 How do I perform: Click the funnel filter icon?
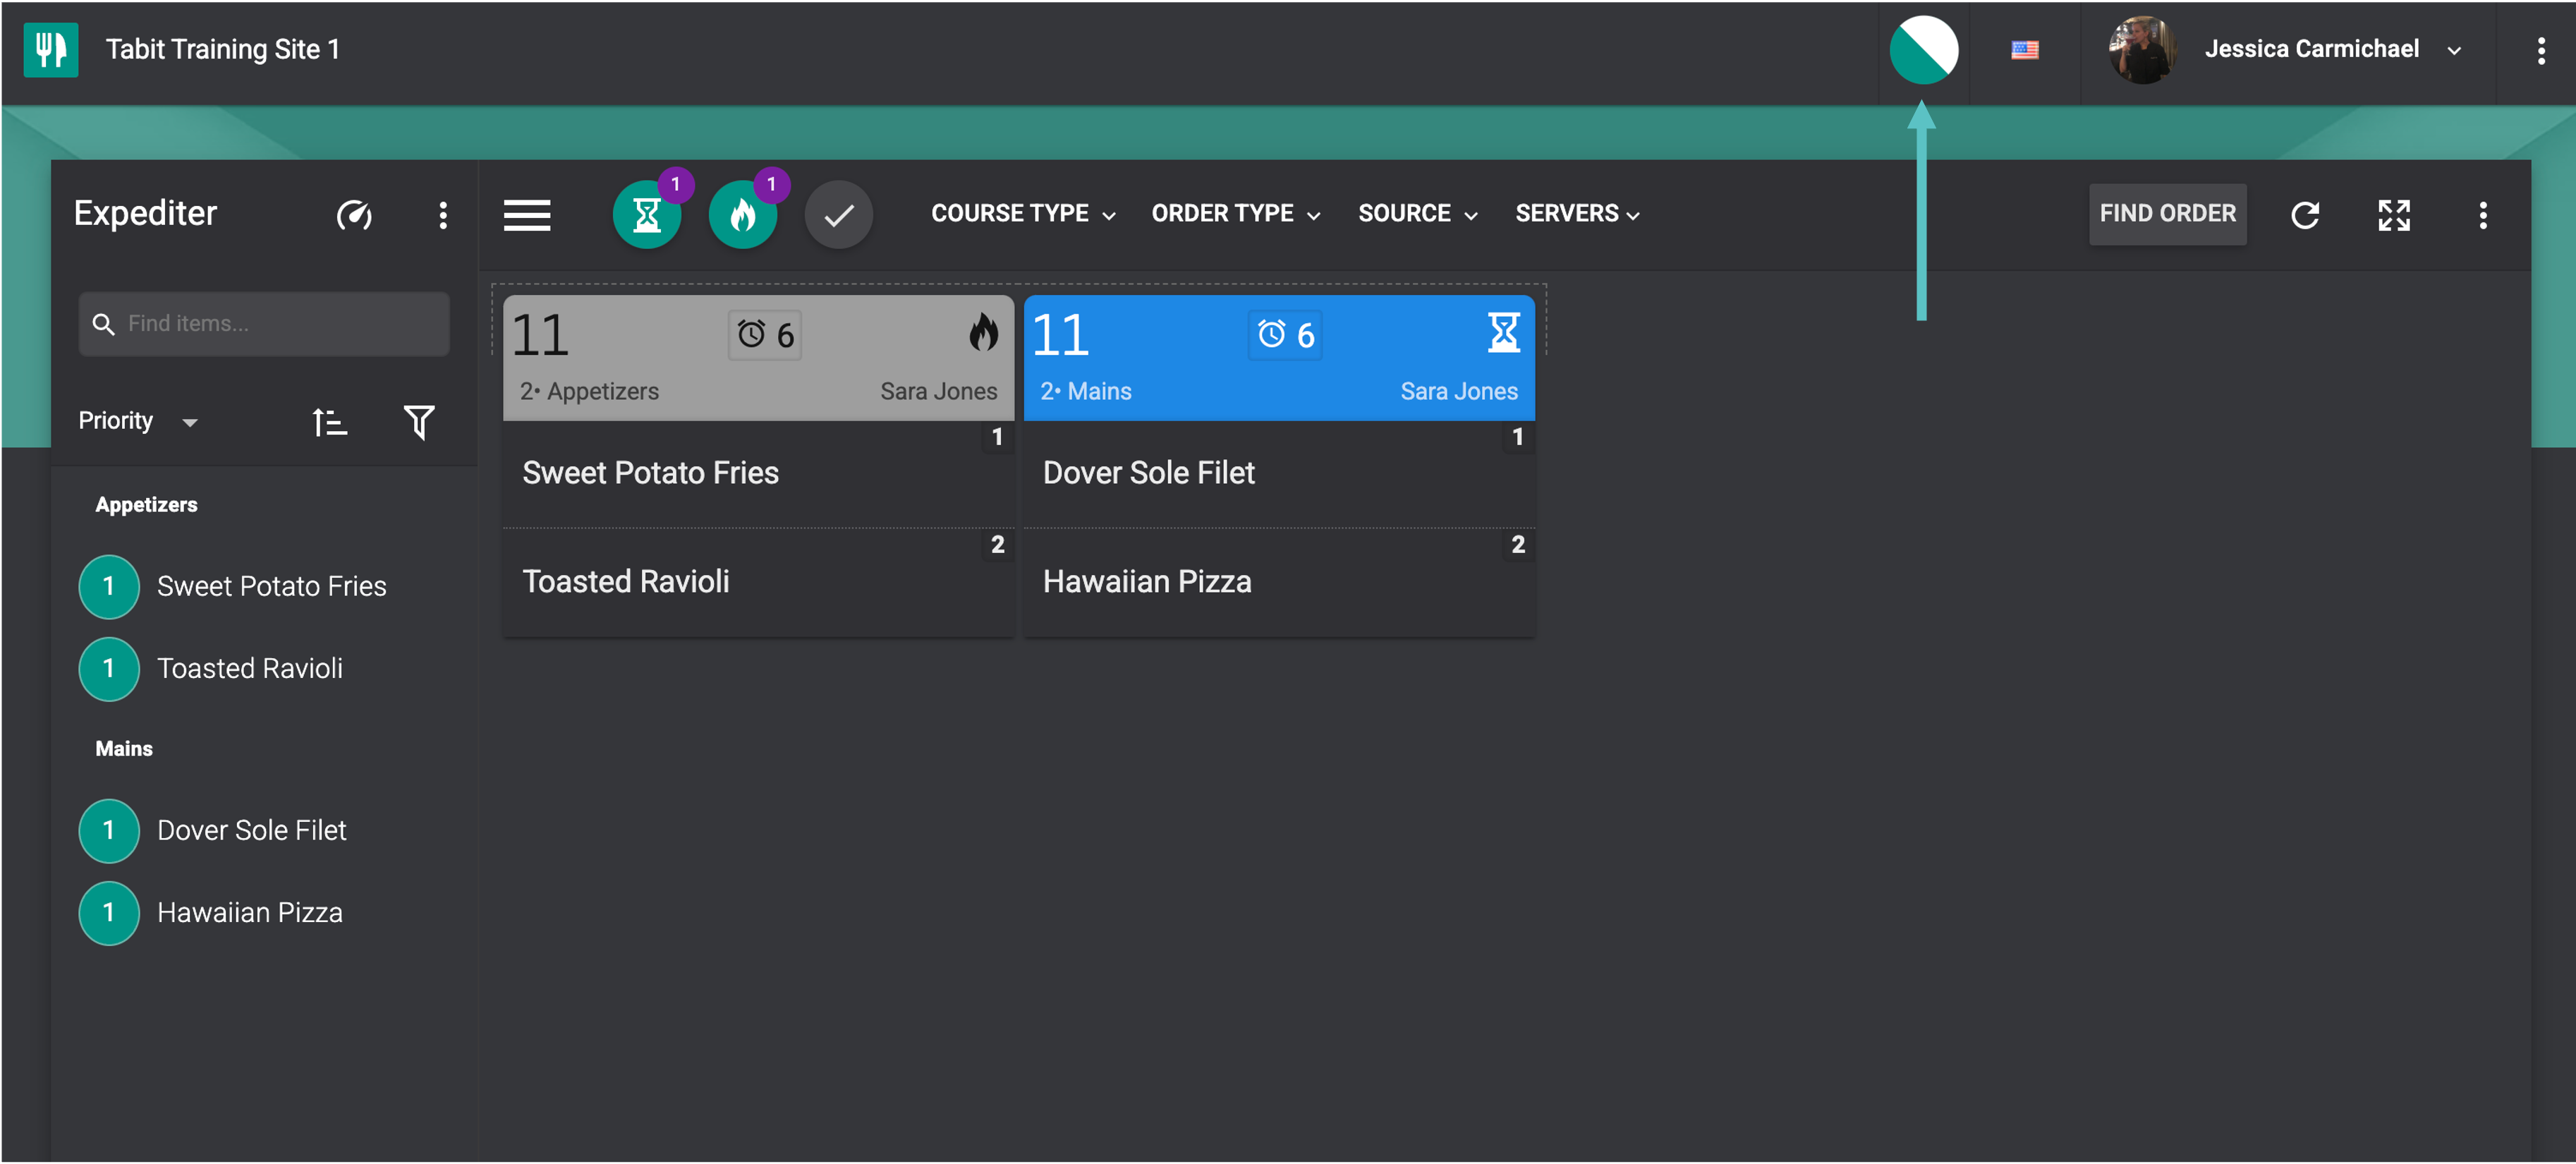(x=419, y=422)
